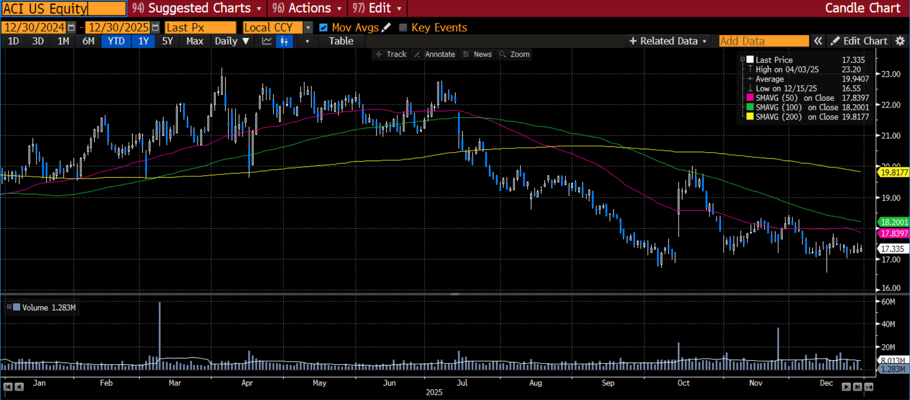Image resolution: width=910 pixels, height=400 pixels.
Task: Uncheck the Mov Avgs checkbox
Action: [x=323, y=27]
